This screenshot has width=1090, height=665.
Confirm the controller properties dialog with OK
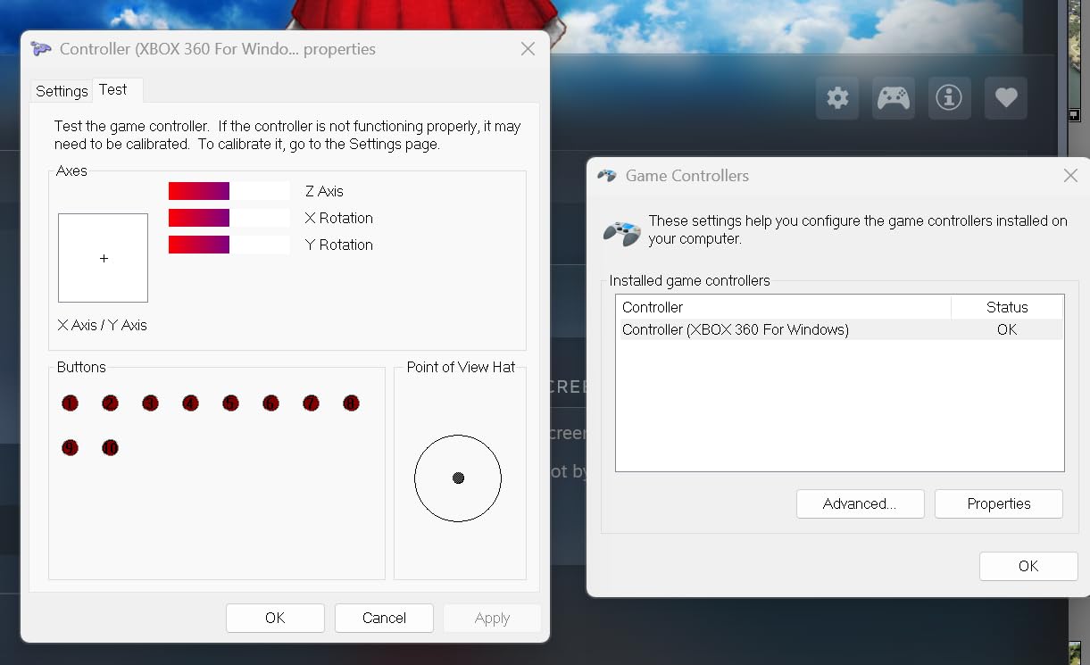pyautogui.click(x=275, y=618)
